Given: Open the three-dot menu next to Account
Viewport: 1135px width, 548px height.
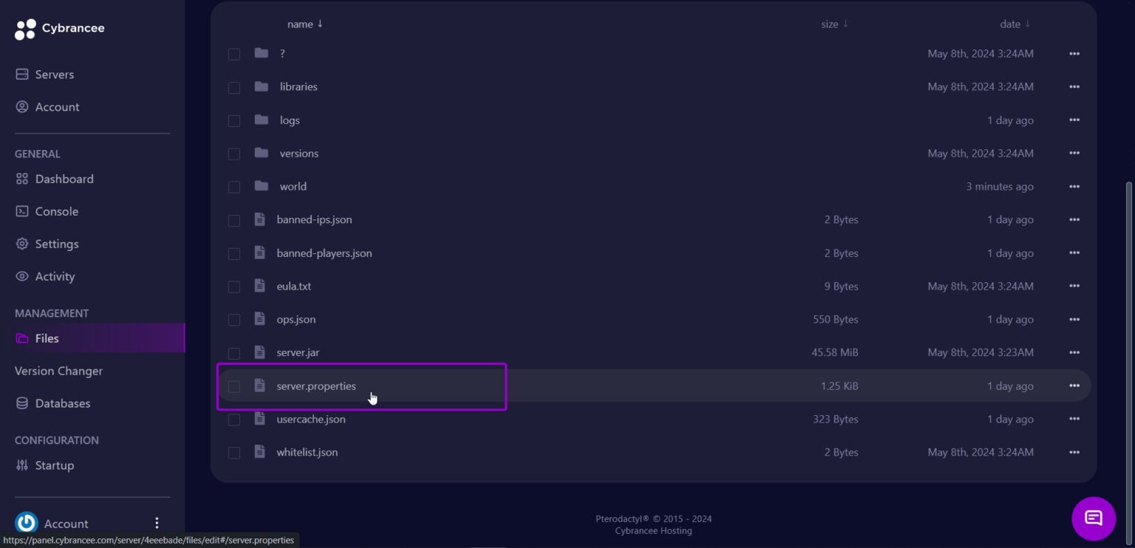Looking at the screenshot, I should click(156, 522).
